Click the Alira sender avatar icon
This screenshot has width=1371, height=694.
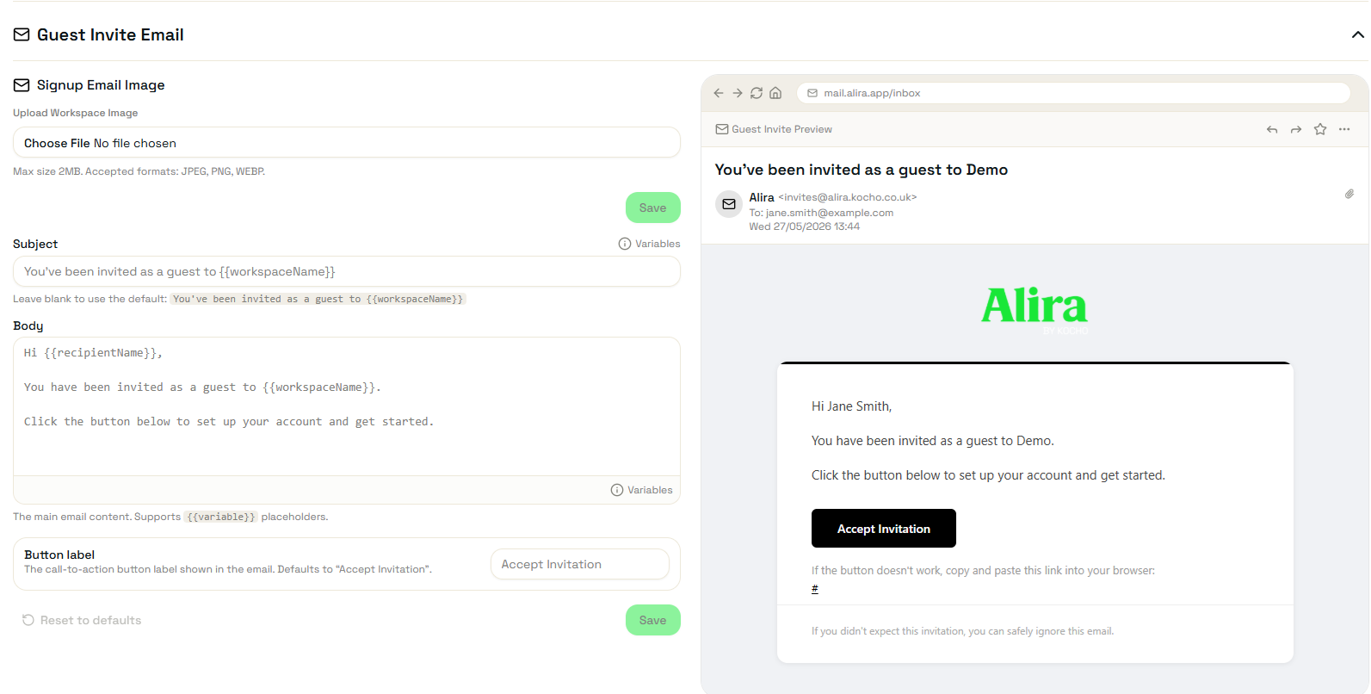729,204
